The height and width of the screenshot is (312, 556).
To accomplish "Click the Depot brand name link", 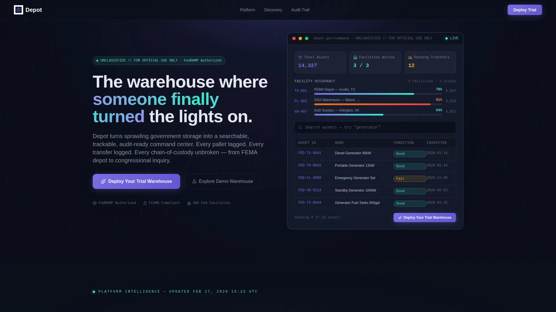I will pos(34,10).
